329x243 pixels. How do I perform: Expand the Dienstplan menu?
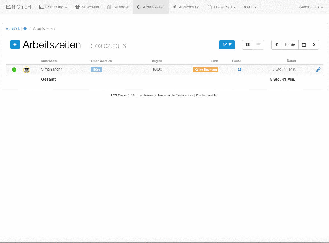coord(222,7)
